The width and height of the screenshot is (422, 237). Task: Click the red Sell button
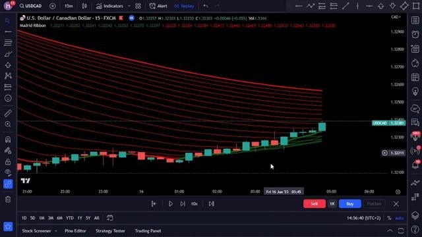[314, 204]
